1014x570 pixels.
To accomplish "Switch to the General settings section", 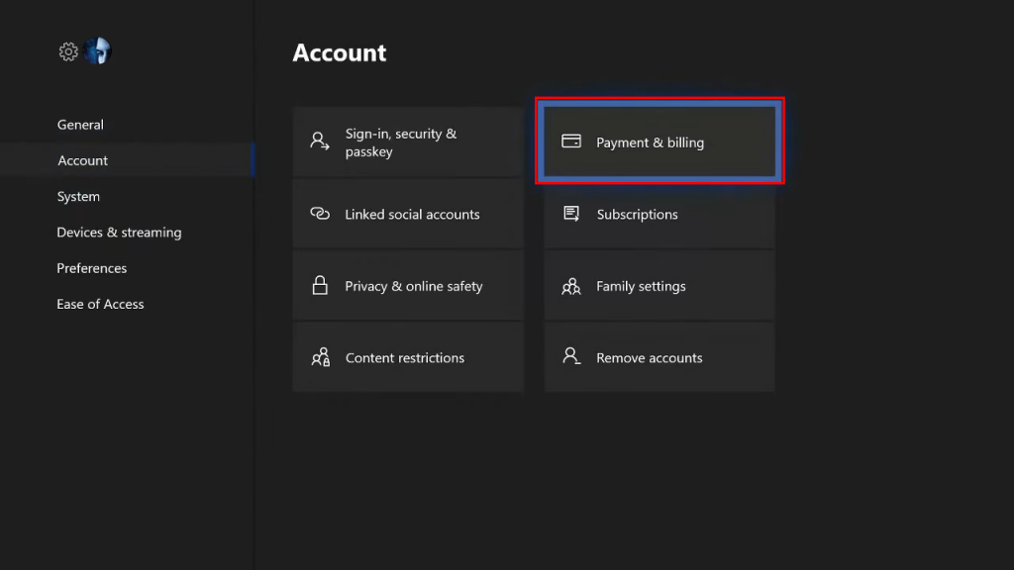I will (80, 124).
